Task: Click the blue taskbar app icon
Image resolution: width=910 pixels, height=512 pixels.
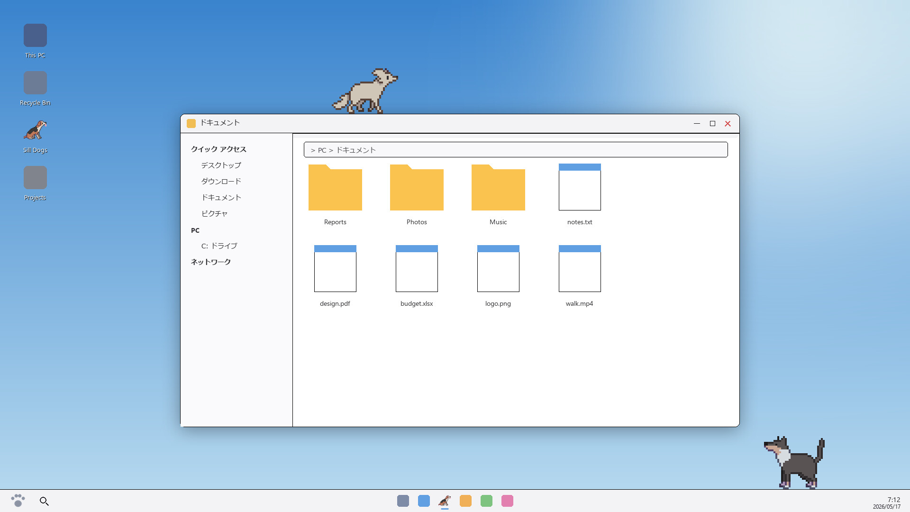Action: [424, 501]
